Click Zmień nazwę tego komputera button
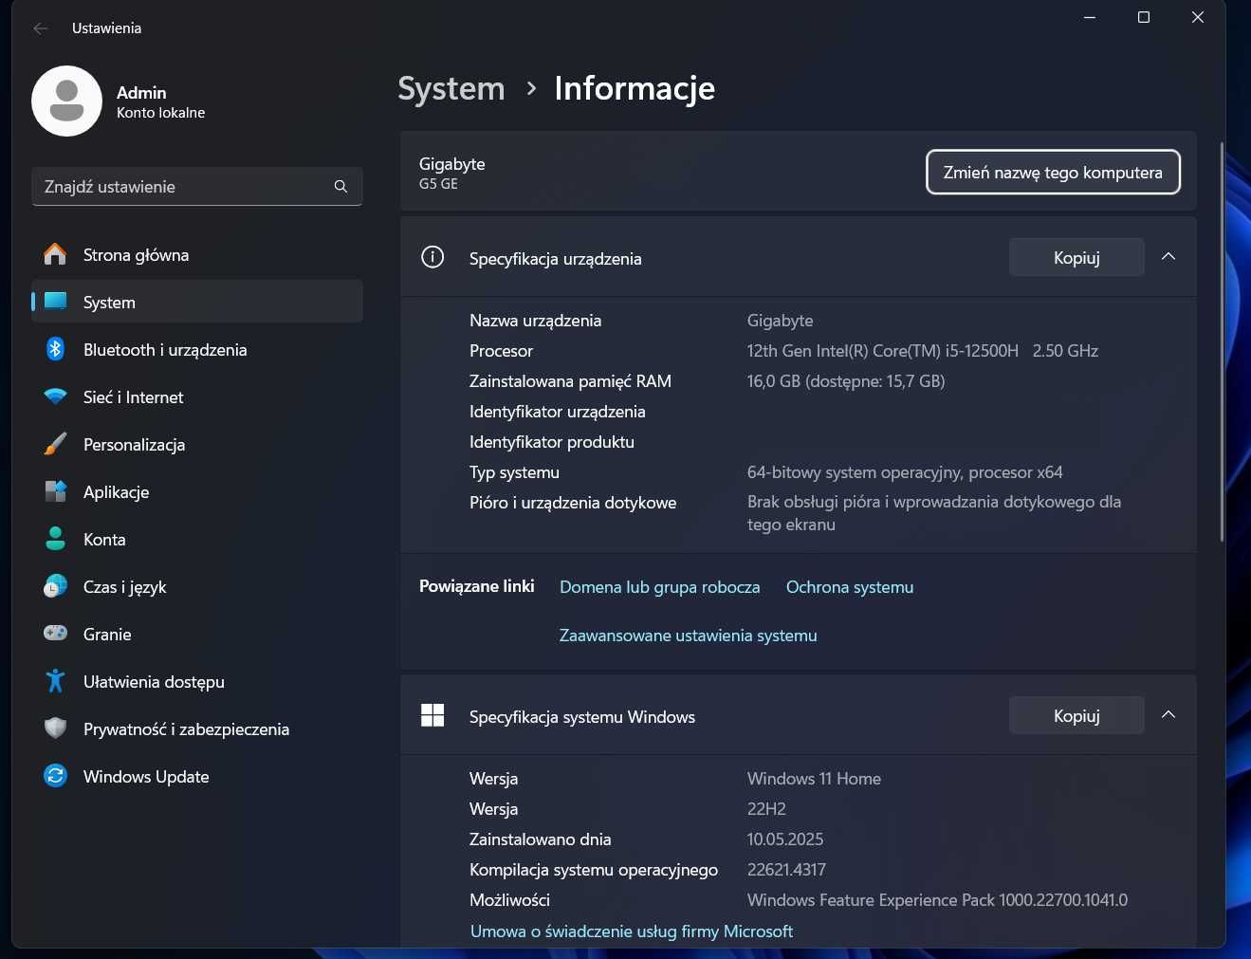 (1053, 172)
